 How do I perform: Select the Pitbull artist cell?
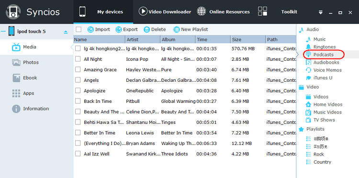tap(133, 101)
